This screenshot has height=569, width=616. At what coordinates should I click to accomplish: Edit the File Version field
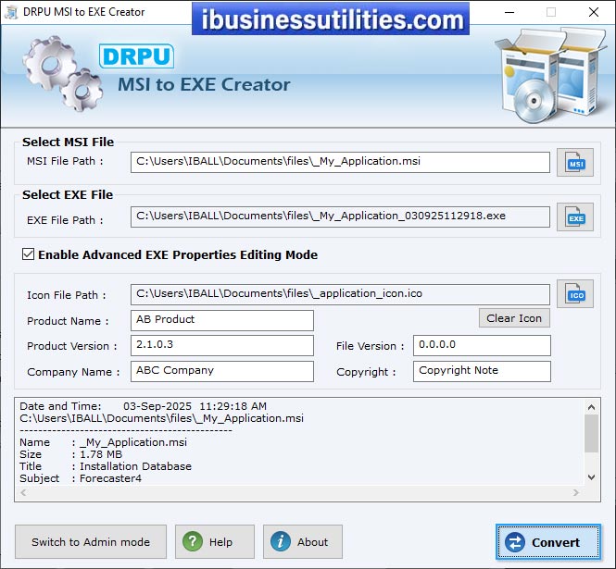(x=482, y=345)
